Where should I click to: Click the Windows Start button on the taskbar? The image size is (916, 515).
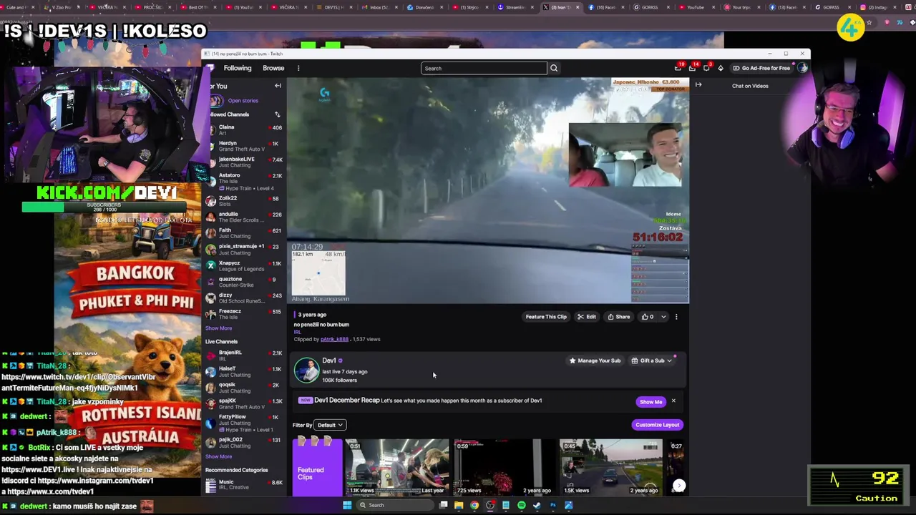(347, 505)
